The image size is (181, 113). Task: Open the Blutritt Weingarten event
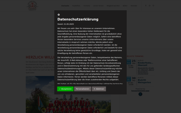click(144, 81)
